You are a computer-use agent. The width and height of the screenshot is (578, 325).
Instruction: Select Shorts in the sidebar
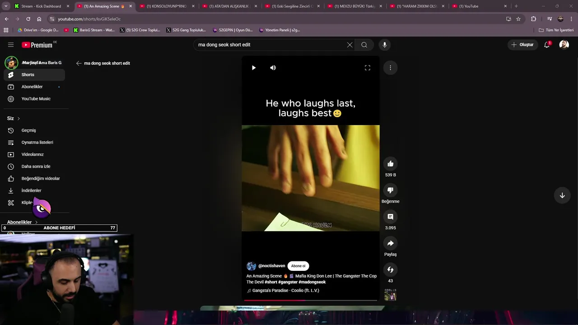click(x=34, y=74)
